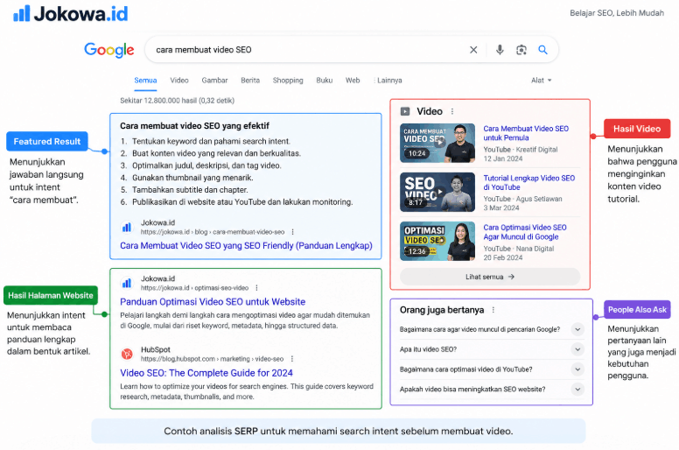This screenshot has height=450, width=679.
Task: Click the Jokowa.id favicon in the featured result
Action: pyautogui.click(x=127, y=227)
